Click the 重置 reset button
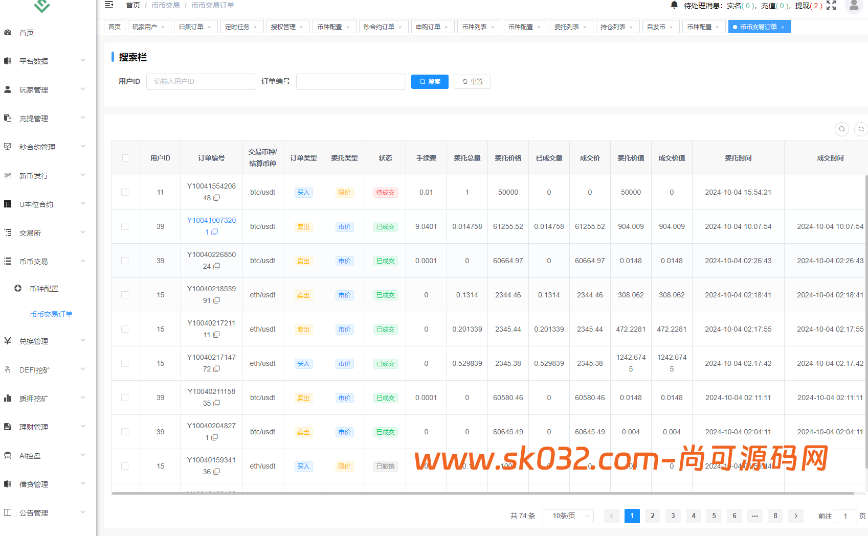 472,82
